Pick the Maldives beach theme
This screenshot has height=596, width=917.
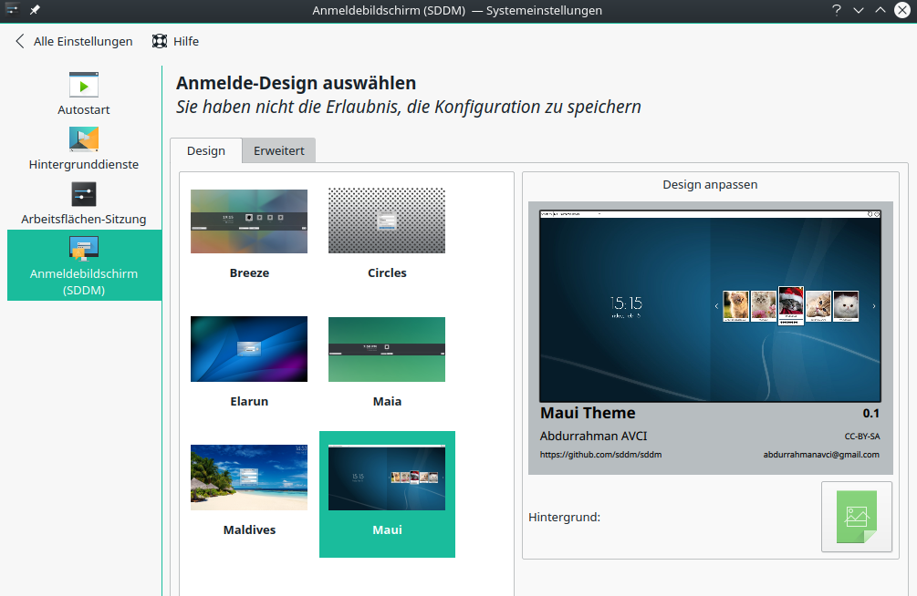249,478
